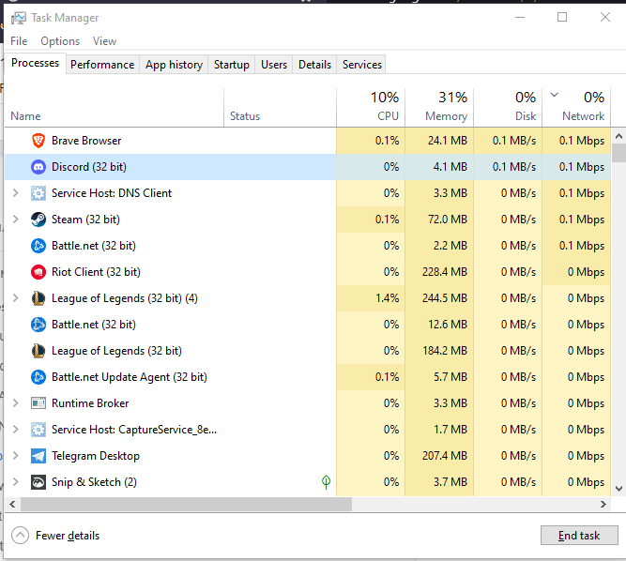The width and height of the screenshot is (626, 561).
Task: Expand the Service Host: DNS Client group
Action: coord(16,193)
